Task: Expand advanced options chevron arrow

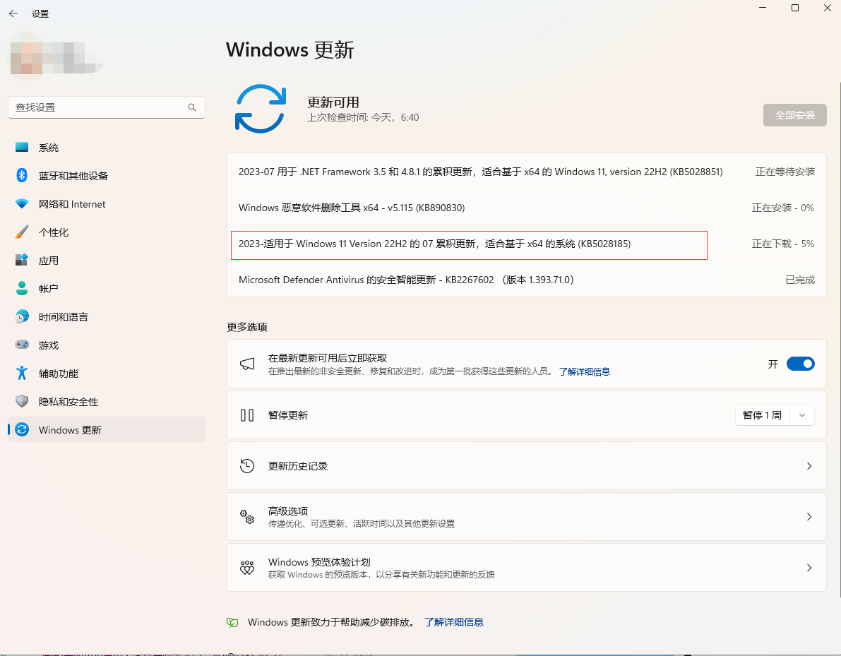Action: [x=809, y=517]
